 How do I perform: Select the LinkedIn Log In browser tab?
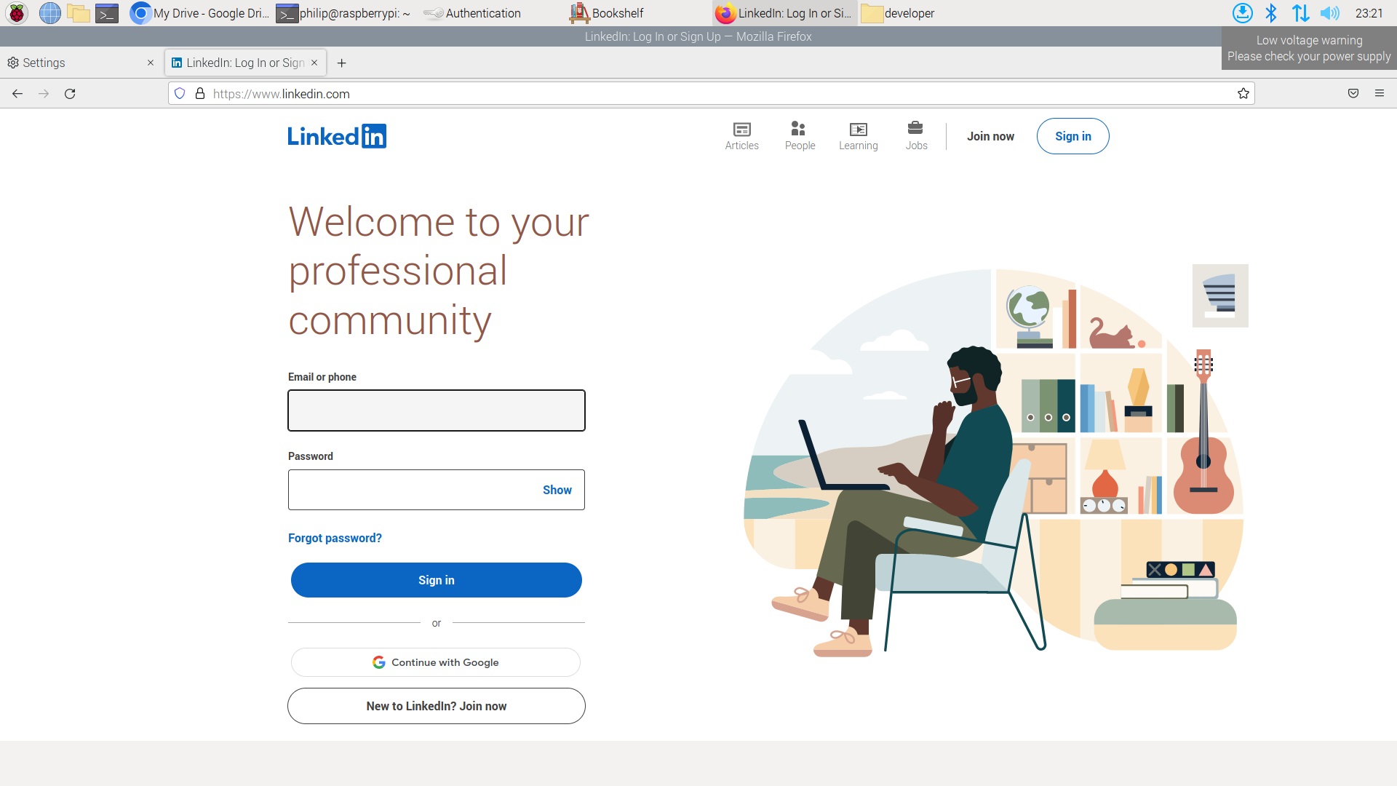[x=244, y=63]
